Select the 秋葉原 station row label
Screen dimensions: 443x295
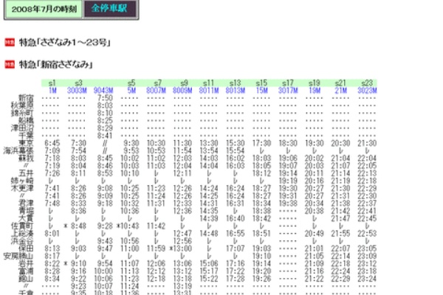(x=22, y=105)
